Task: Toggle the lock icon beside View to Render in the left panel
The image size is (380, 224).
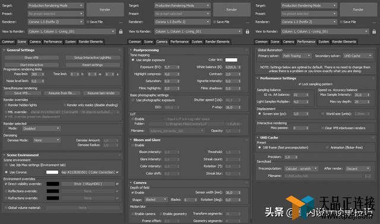Action: [121, 31]
